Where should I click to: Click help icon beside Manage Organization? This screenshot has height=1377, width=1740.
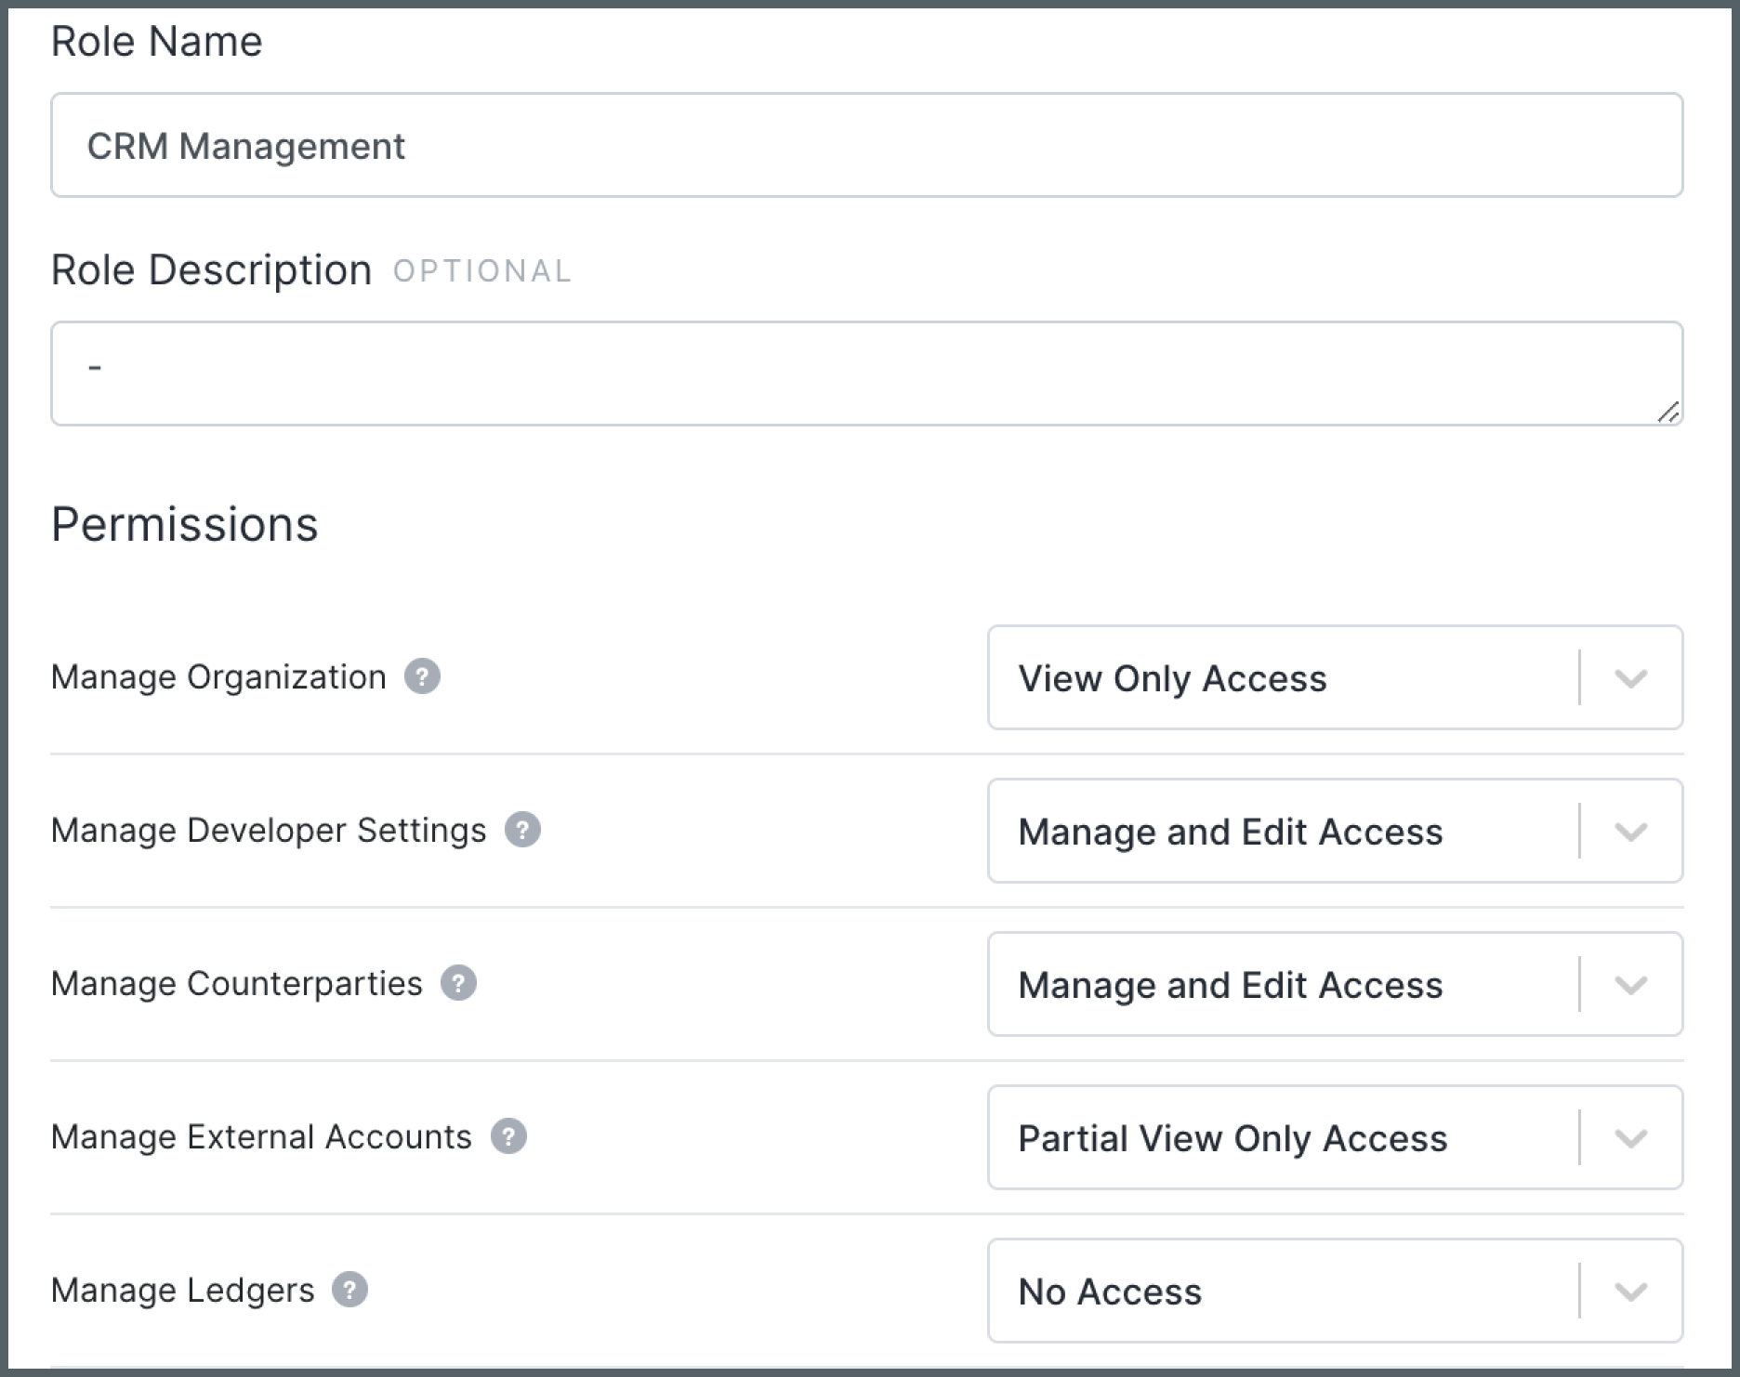pyautogui.click(x=422, y=676)
